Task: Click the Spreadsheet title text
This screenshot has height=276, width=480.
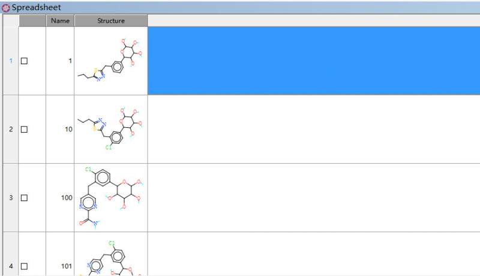Action: click(37, 8)
